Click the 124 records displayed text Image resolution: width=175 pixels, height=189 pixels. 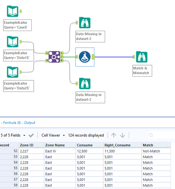point(86,135)
